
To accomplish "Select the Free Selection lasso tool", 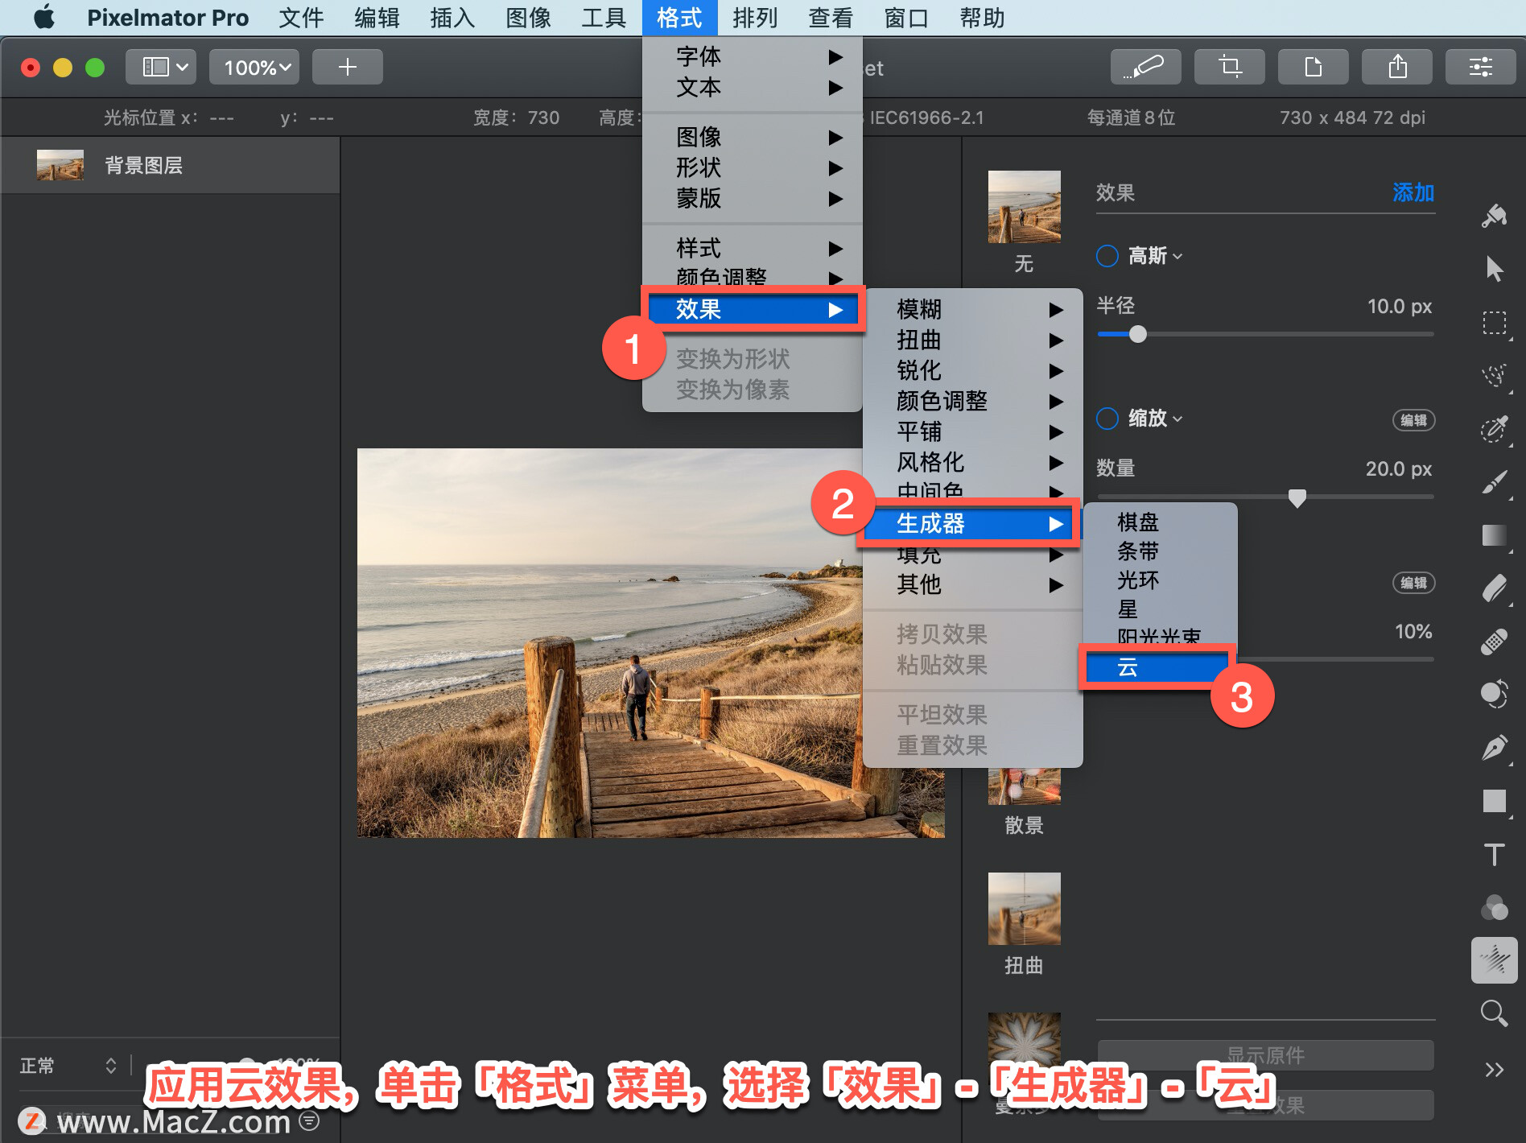I will point(1495,375).
